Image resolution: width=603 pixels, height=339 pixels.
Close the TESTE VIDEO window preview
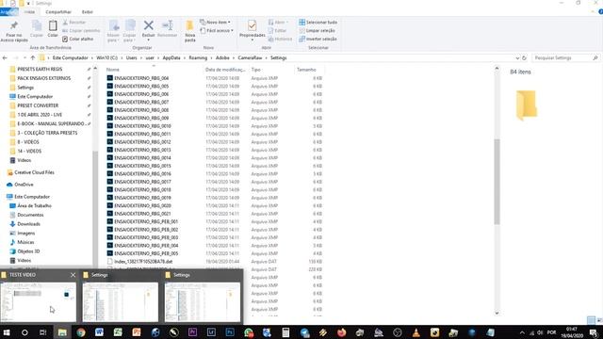coord(73,275)
